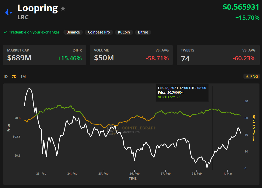Click the tweets count 74
262x188 pixels.
(185, 59)
